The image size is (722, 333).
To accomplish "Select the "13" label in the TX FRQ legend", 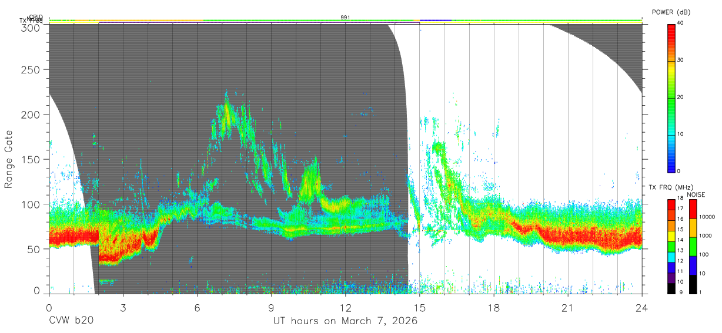I will click(681, 251).
